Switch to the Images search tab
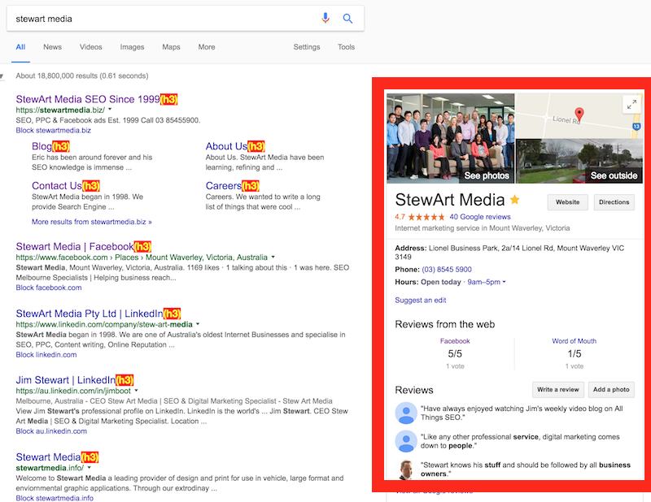The image size is (651, 502). coord(132,47)
